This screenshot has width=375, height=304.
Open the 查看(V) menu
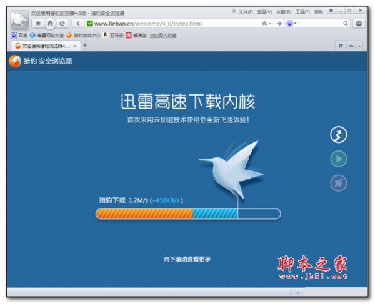[x=264, y=12]
